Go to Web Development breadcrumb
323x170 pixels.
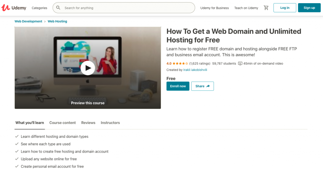tap(28, 21)
